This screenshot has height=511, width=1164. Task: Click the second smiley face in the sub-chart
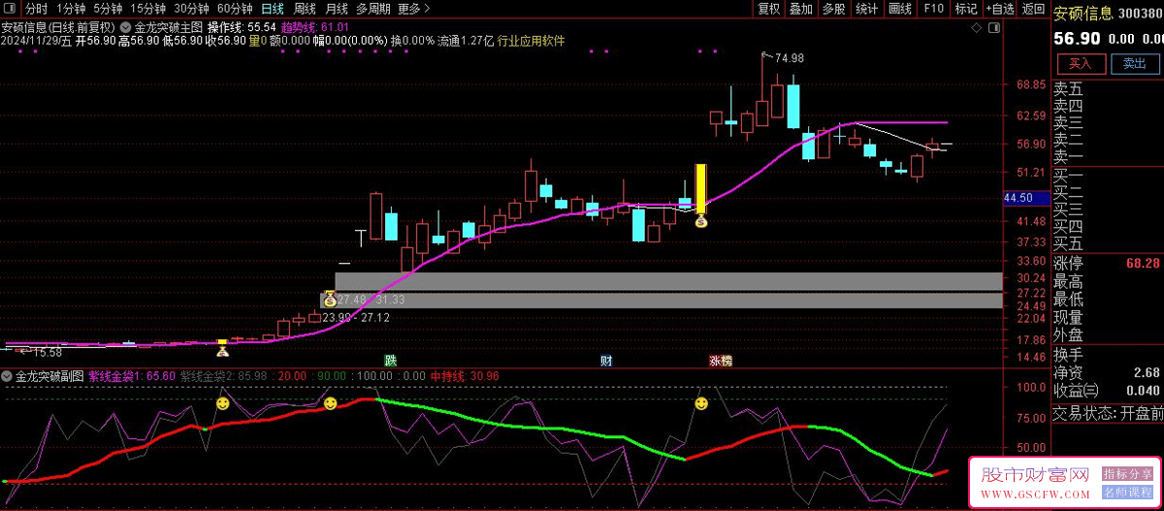click(330, 402)
